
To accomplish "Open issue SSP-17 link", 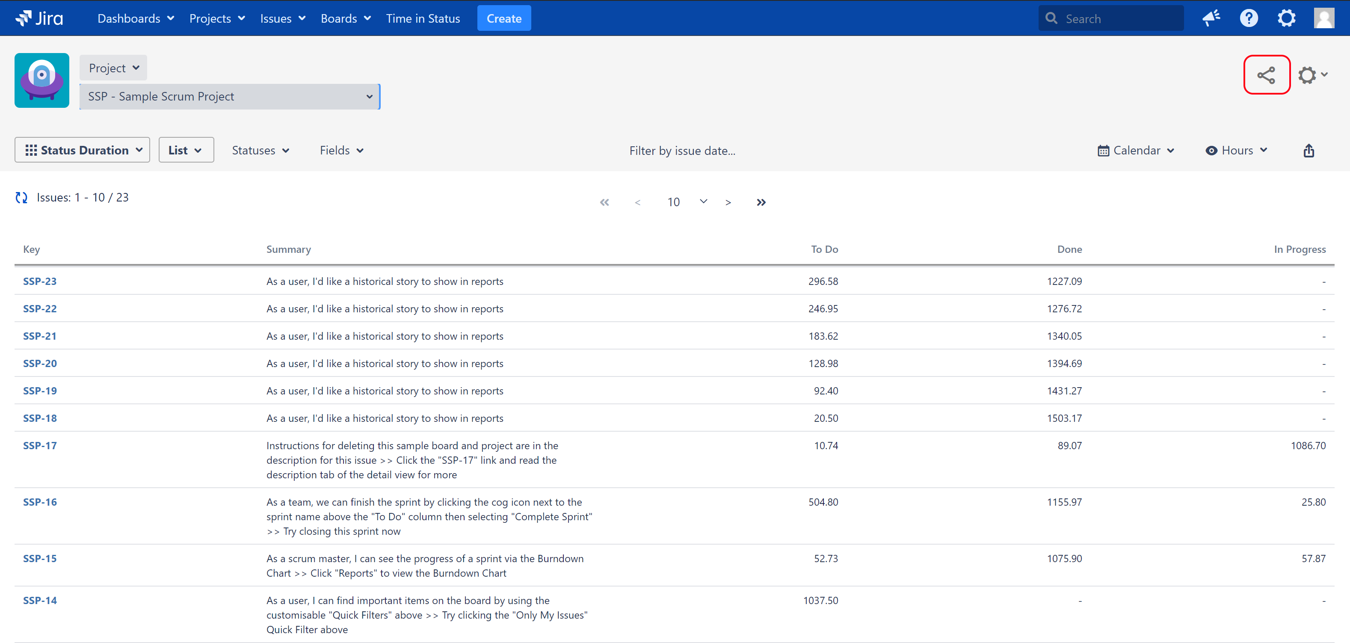I will 40,445.
